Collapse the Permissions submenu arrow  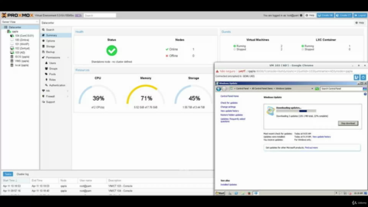click(x=68, y=57)
